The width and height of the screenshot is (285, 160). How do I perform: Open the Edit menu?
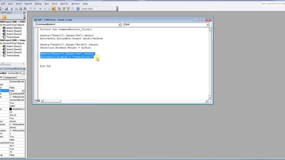point(3,4)
